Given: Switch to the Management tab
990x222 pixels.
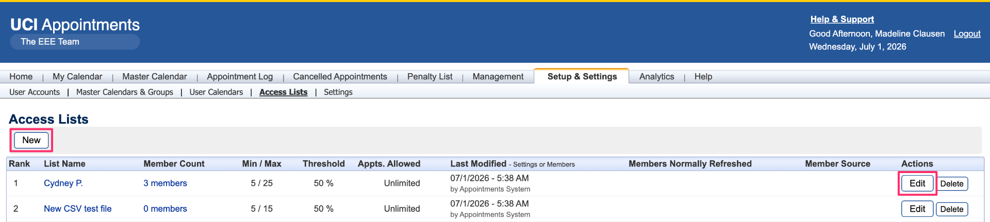Looking at the screenshot, I should (x=498, y=76).
